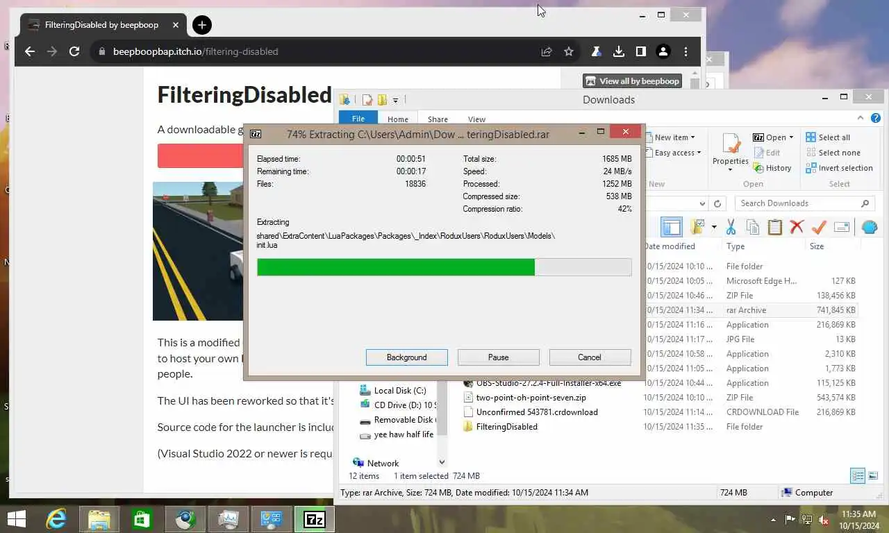Click the refresh button beside address bar
This screenshot has width=889, height=533.
point(717,203)
